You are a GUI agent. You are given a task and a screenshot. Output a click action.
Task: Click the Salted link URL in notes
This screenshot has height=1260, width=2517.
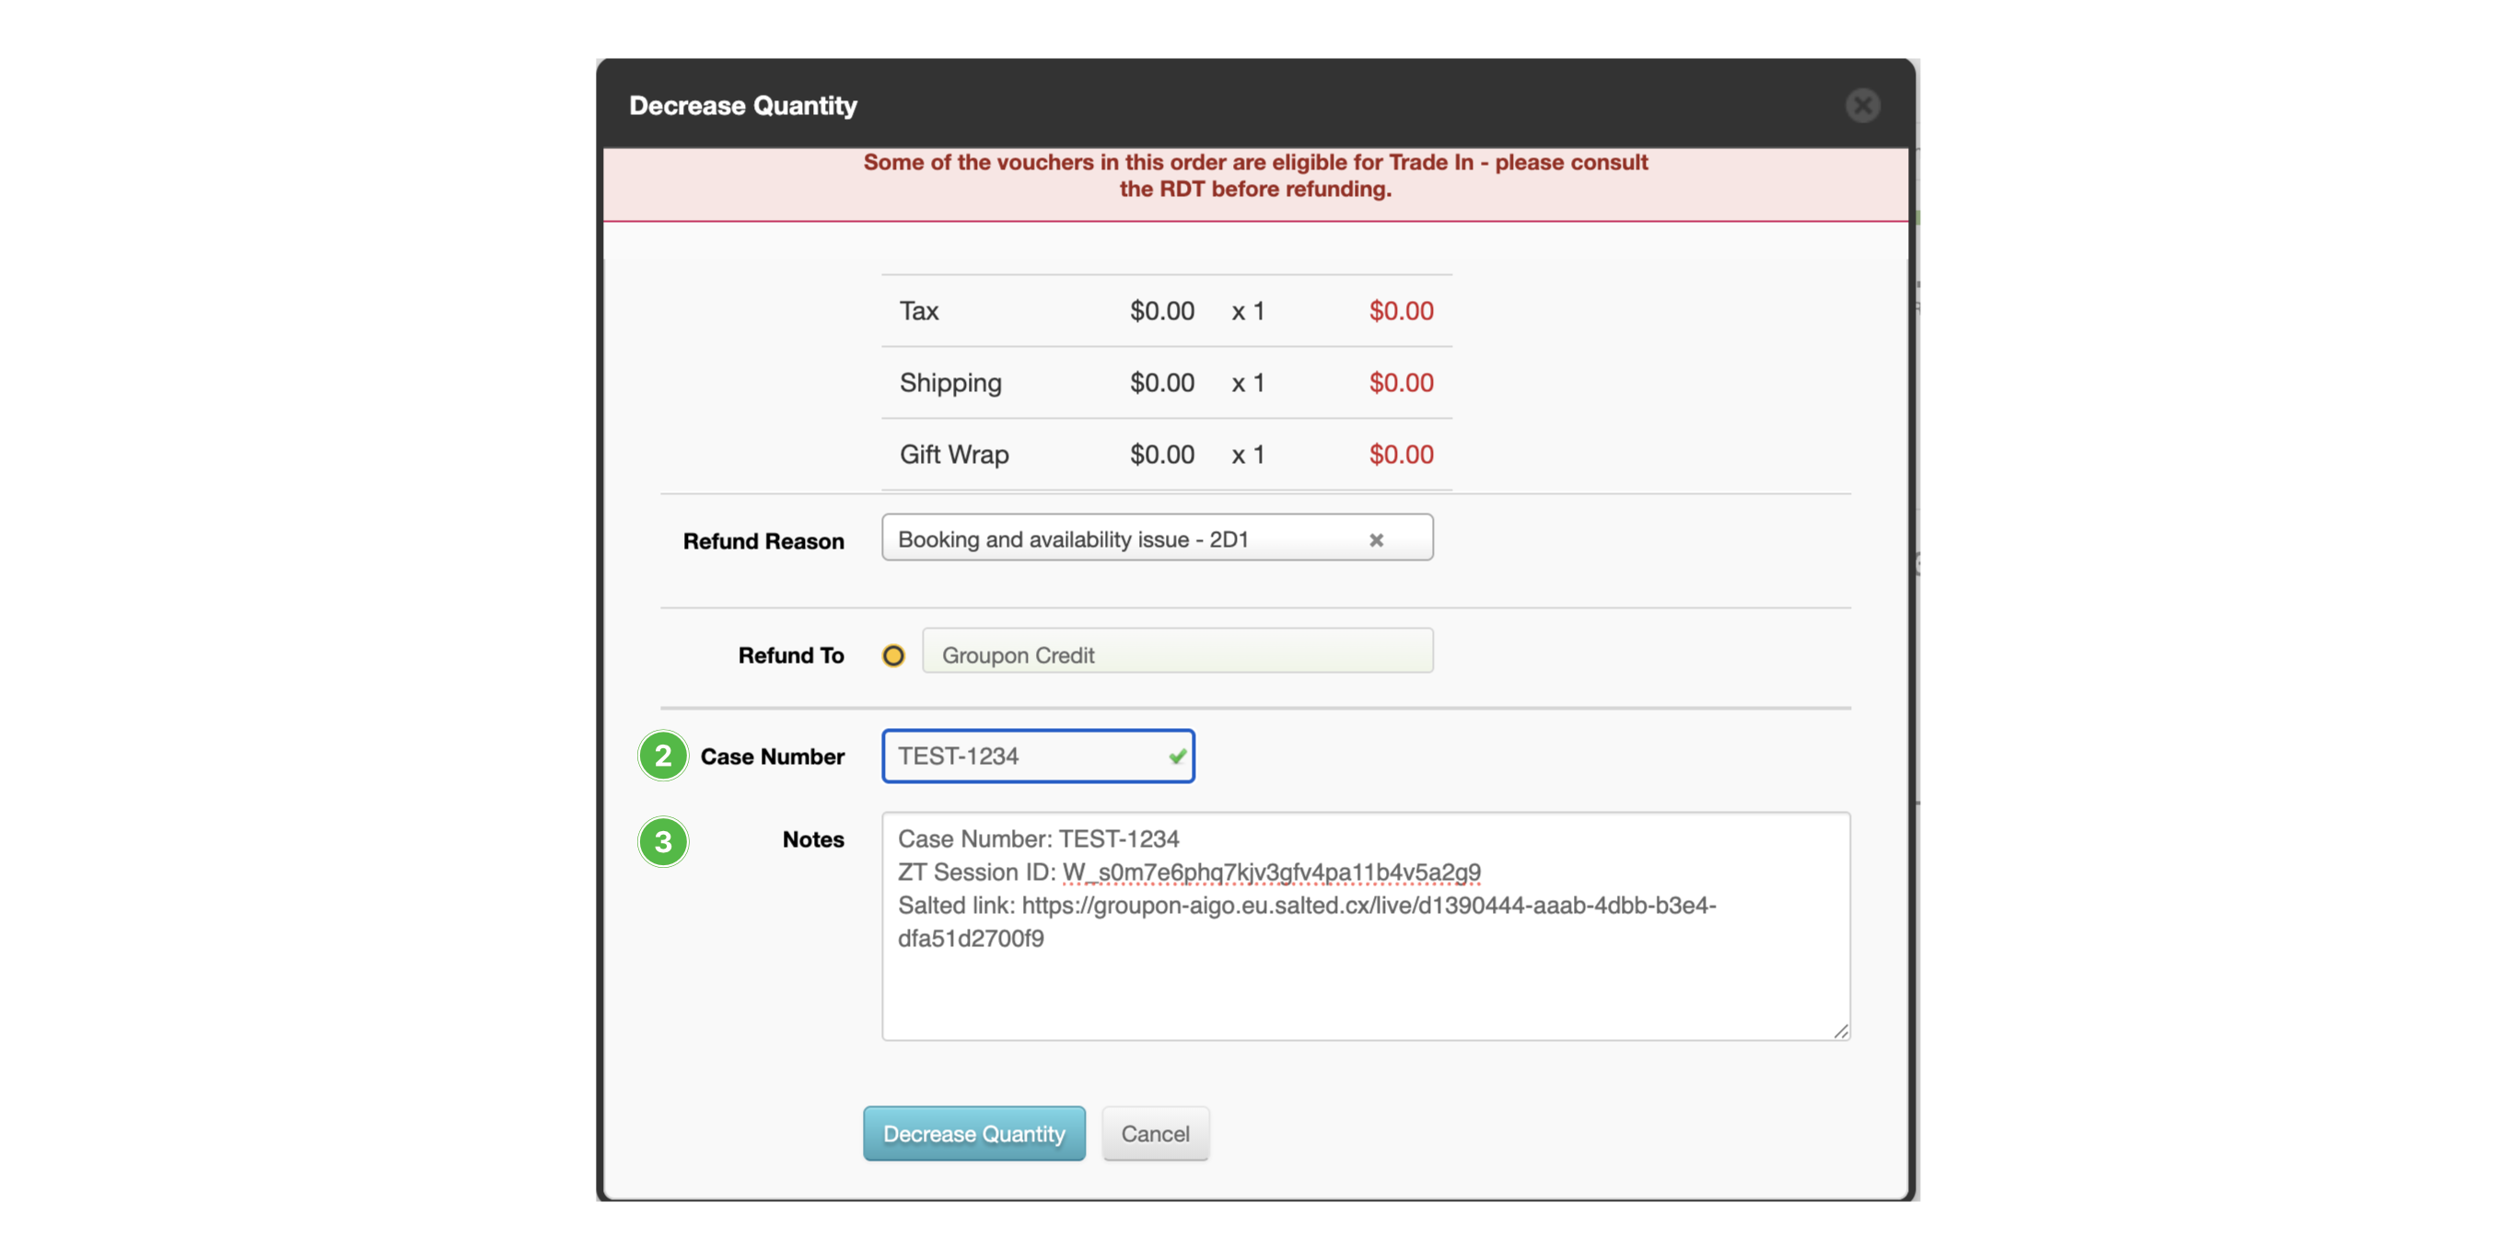[1368, 906]
